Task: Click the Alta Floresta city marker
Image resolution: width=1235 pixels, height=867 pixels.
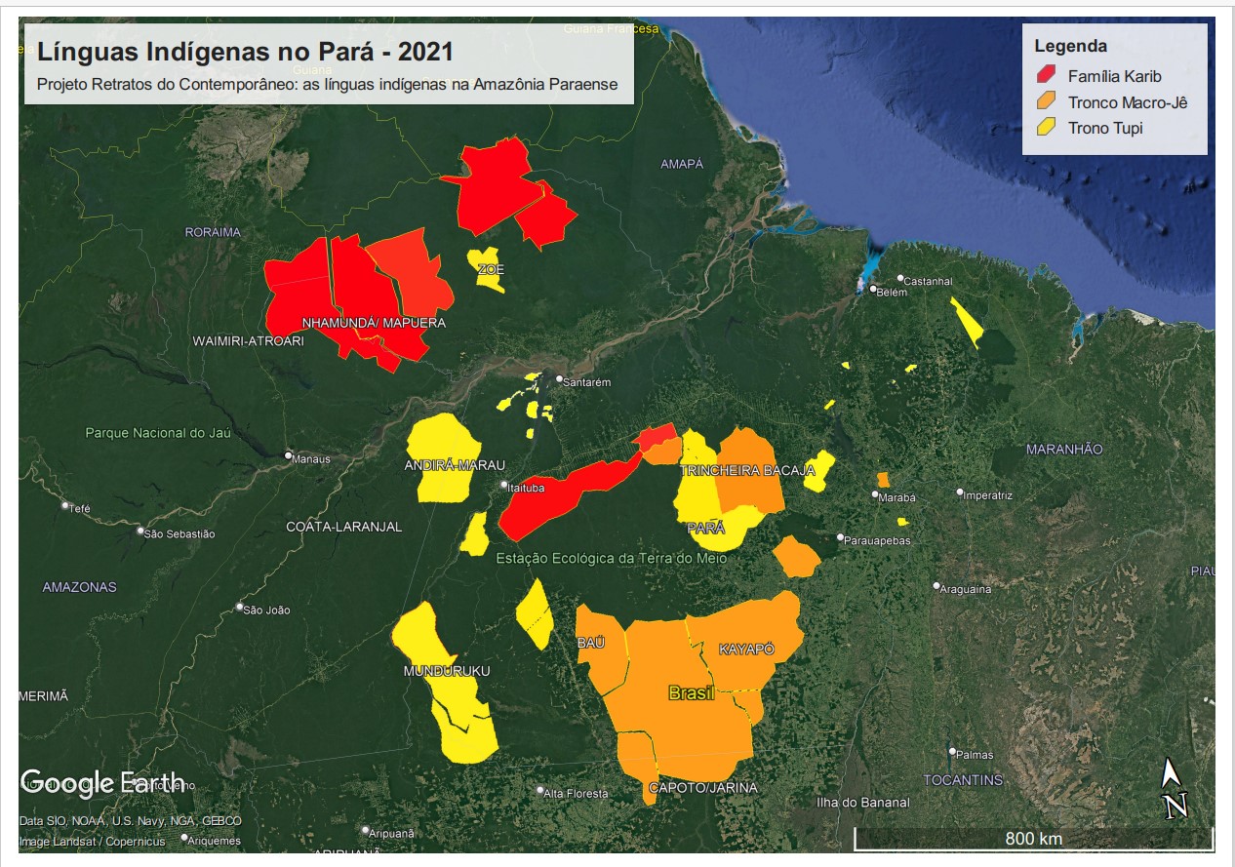Action: point(539,791)
